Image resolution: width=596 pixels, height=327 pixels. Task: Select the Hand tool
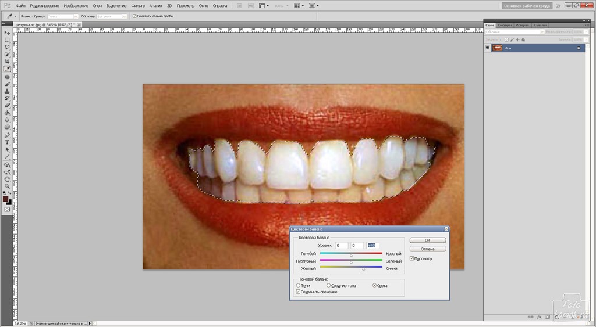[7, 179]
